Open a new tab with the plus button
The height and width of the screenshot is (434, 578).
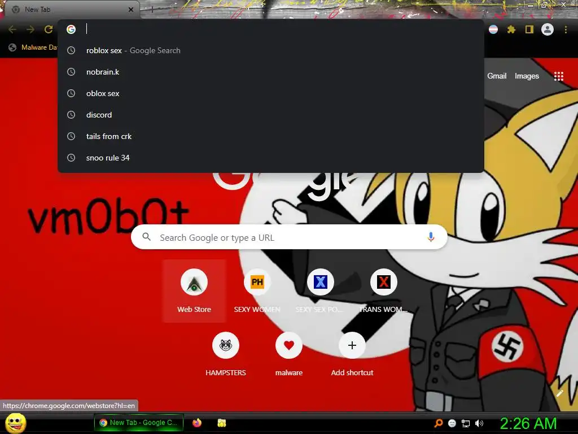pos(152,10)
